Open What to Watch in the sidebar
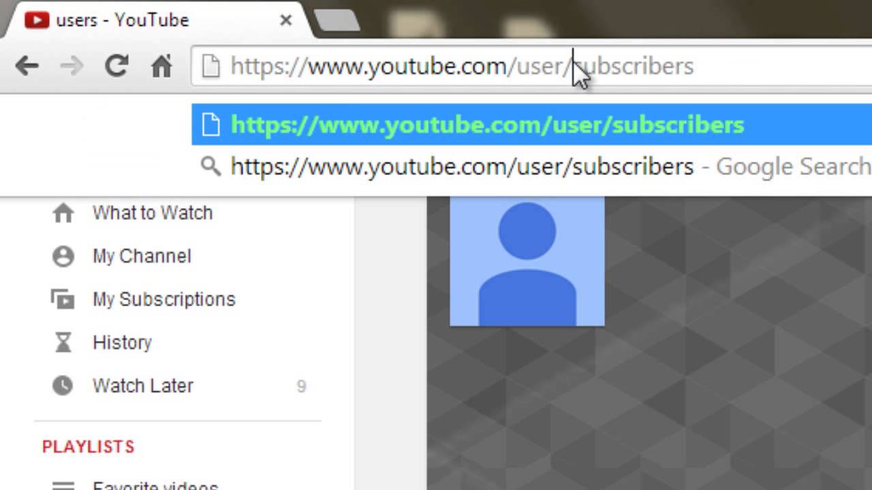 pos(153,213)
